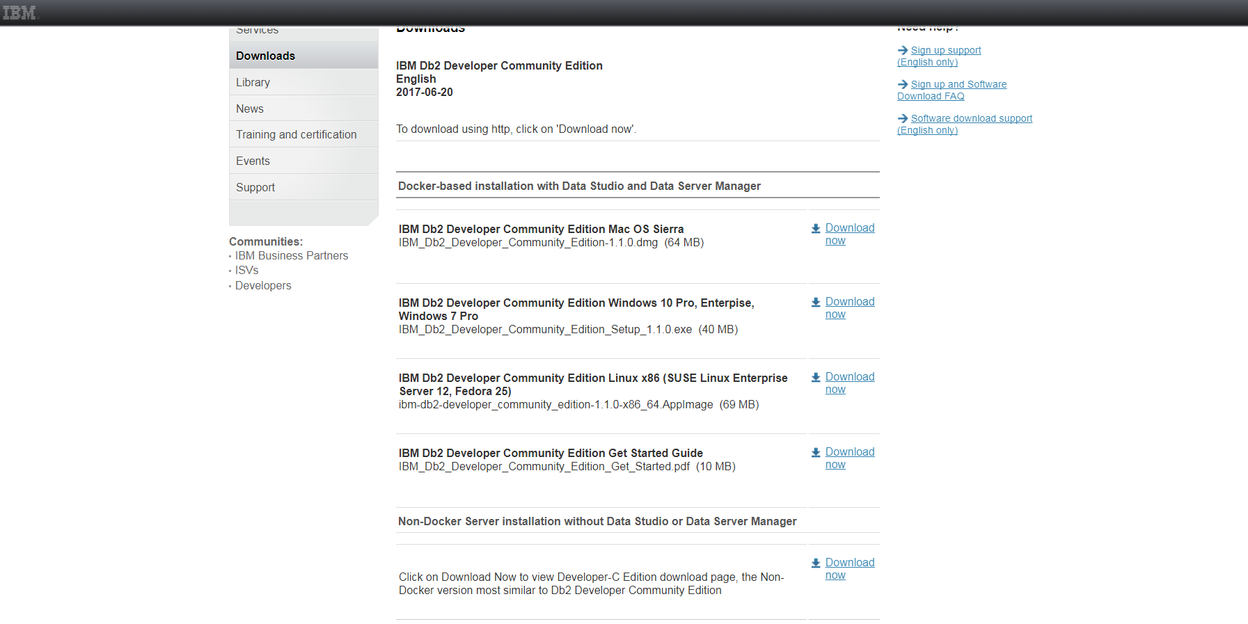Visit Developers community link
This screenshot has height=624, width=1248.
(x=263, y=286)
